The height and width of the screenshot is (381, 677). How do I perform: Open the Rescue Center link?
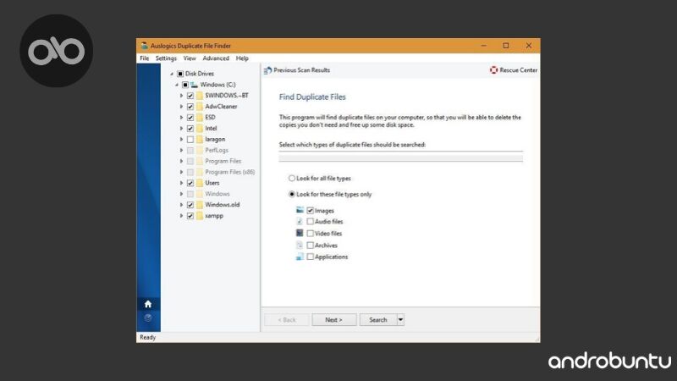click(x=519, y=70)
